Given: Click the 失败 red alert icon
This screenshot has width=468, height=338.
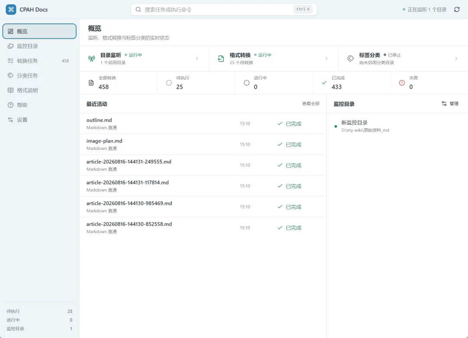Looking at the screenshot, I should 402,83.
